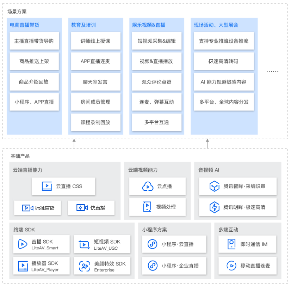Click the 美颜特效 SDK Enterprise icon
Image resolution: width=291 pixels, height=286 pixels.
[x=83, y=266]
